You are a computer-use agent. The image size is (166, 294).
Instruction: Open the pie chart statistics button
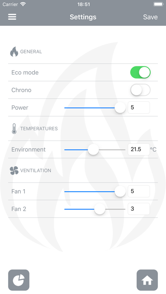19,280
